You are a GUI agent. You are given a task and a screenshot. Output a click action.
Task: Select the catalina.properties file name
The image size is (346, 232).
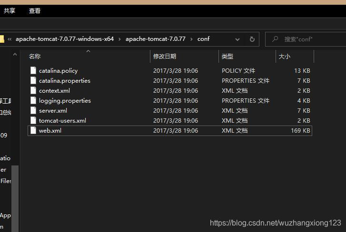(65, 81)
